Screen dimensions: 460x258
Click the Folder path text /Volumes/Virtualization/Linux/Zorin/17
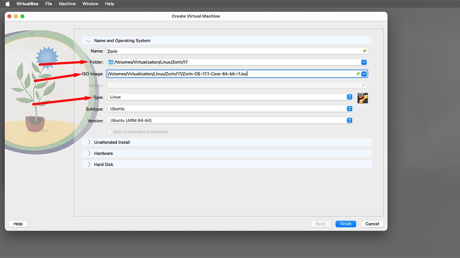tap(151, 62)
